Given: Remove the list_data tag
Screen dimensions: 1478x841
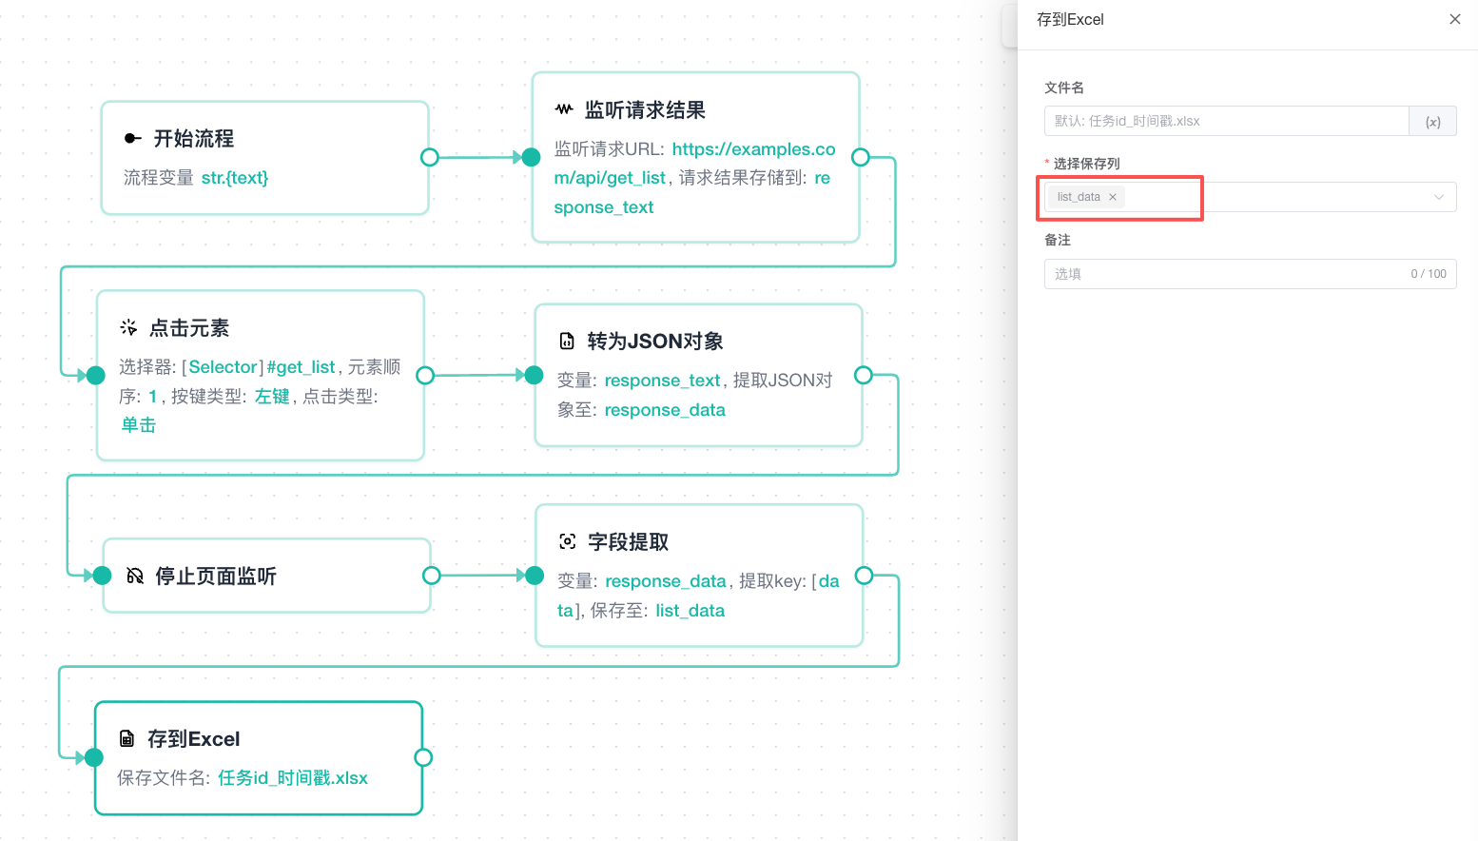Looking at the screenshot, I should [x=1112, y=197].
